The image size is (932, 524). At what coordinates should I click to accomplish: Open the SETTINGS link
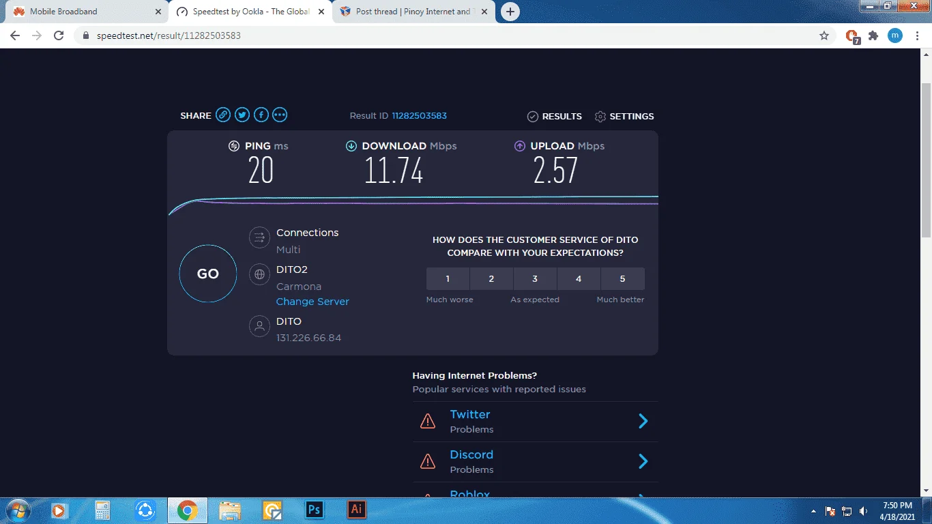(632, 117)
